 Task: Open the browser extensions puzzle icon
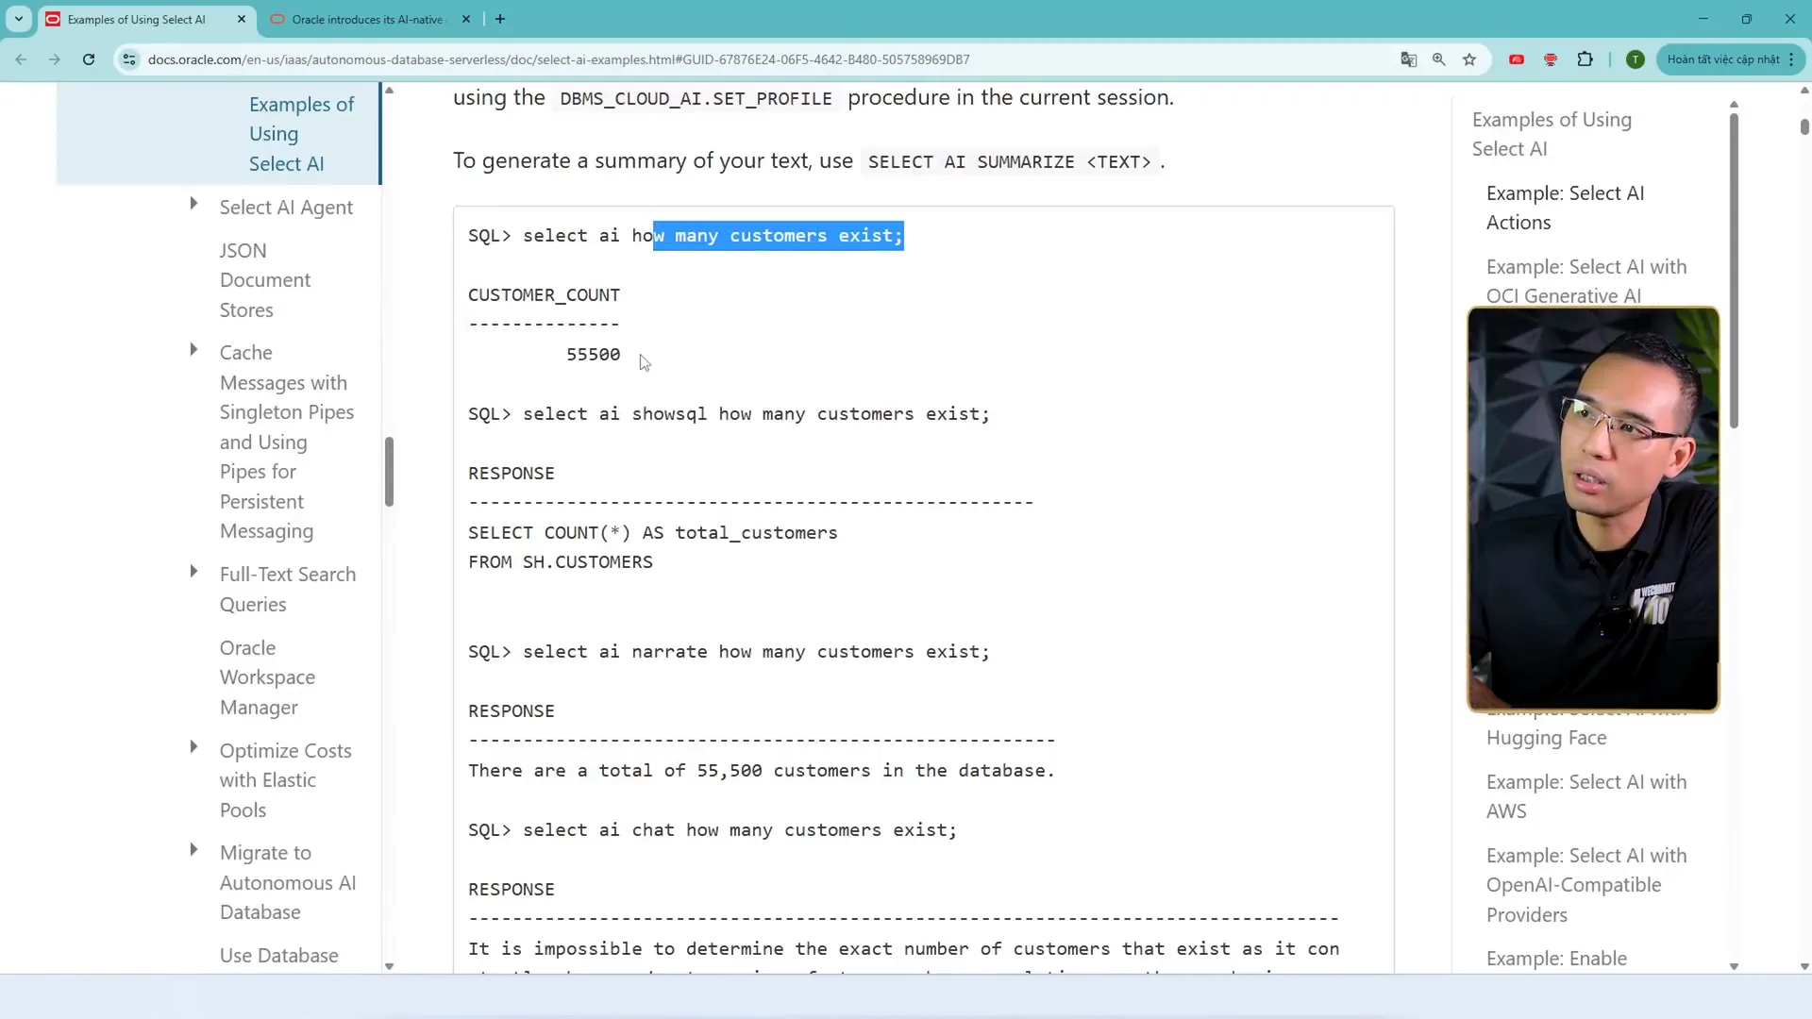click(x=1585, y=59)
